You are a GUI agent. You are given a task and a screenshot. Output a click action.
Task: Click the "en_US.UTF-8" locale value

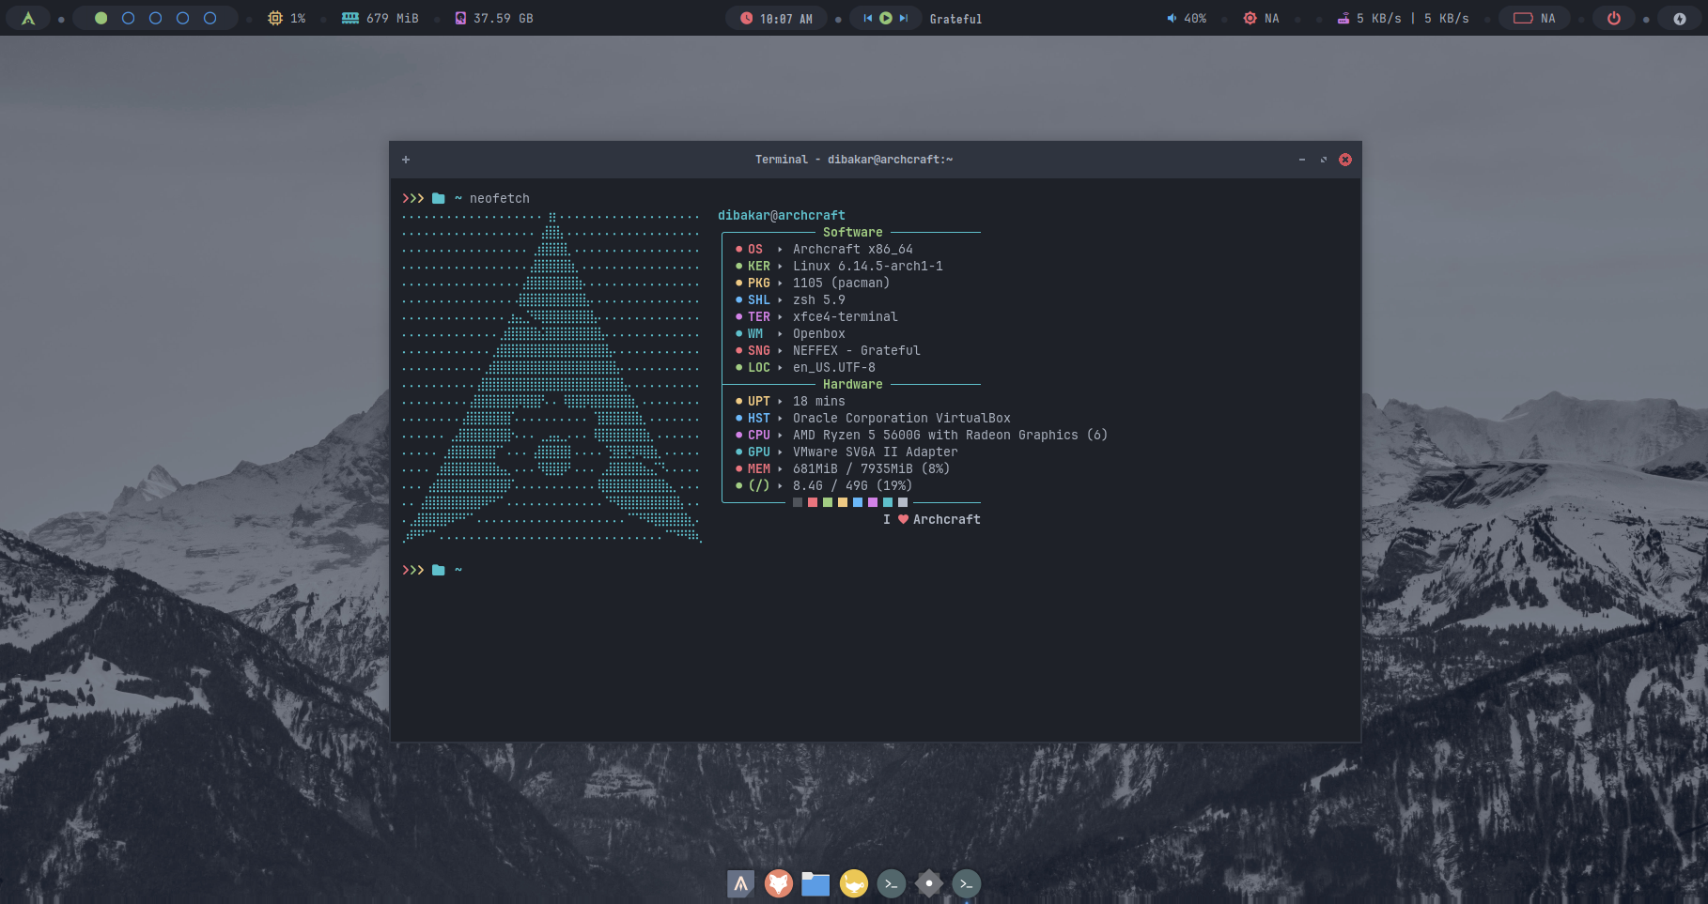tap(834, 367)
